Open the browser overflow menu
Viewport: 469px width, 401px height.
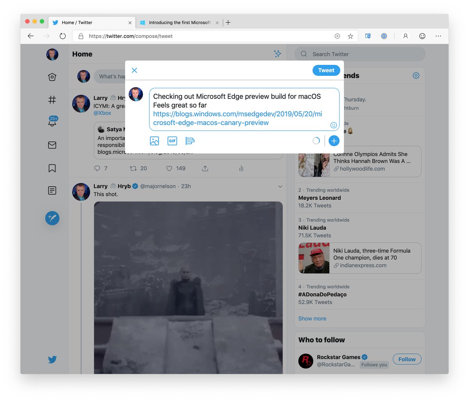click(x=438, y=36)
